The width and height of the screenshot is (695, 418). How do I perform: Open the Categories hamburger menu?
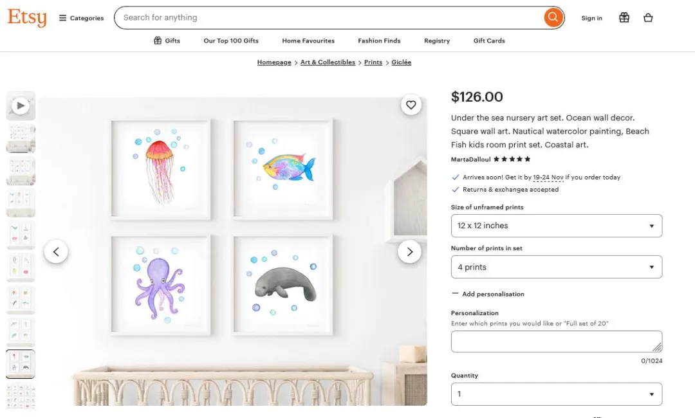81,18
